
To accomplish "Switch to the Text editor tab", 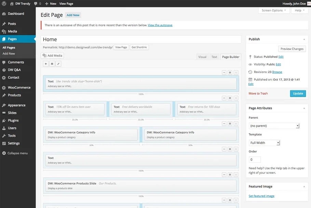I will 214,57.
